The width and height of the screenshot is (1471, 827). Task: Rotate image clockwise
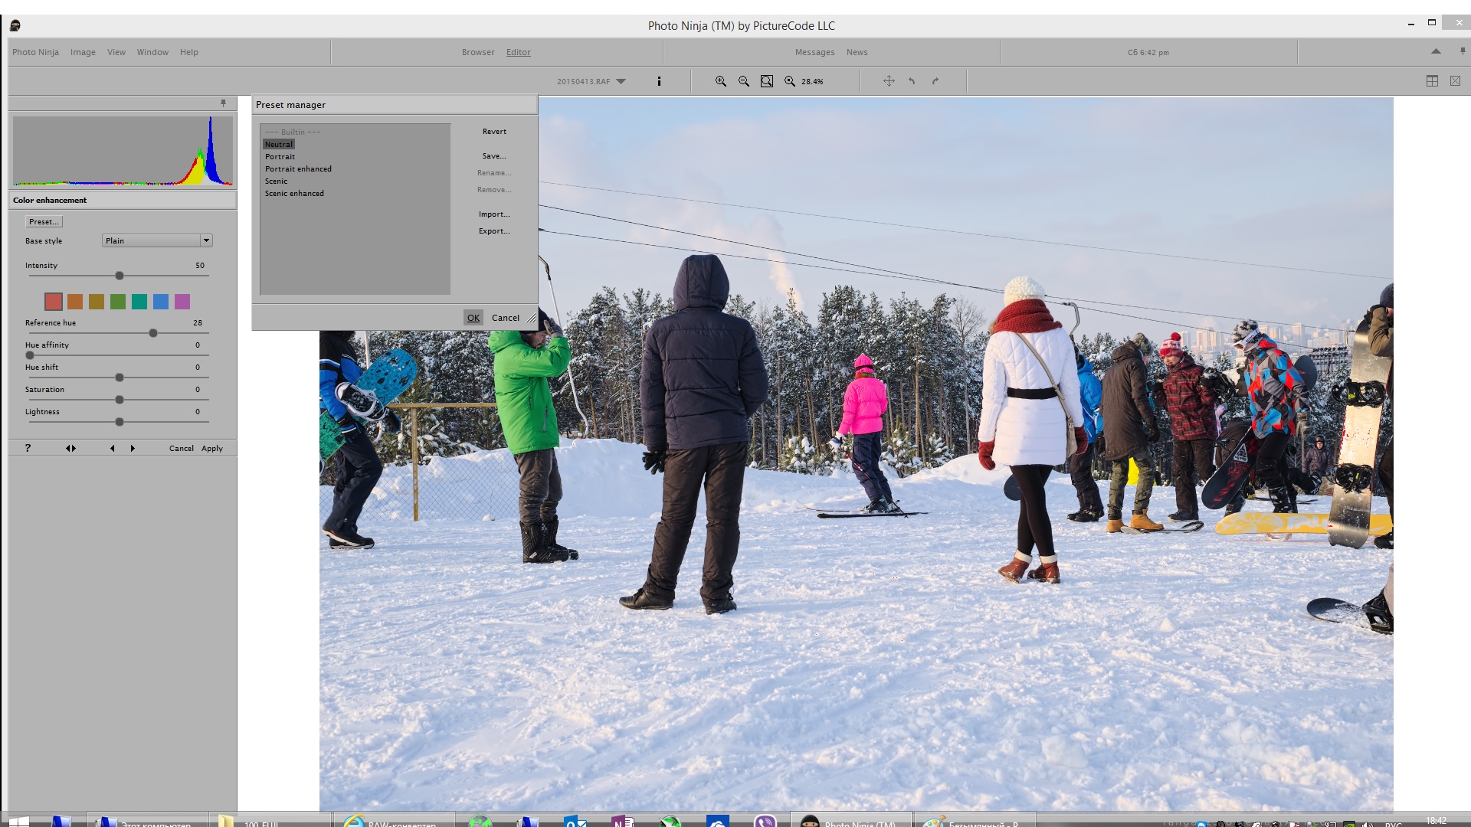pyautogui.click(x=935, y=80)
